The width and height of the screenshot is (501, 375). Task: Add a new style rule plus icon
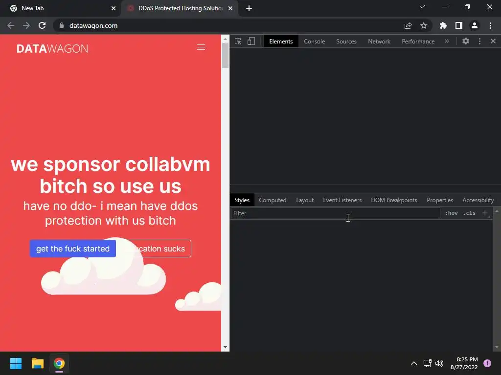pos(485,213)
